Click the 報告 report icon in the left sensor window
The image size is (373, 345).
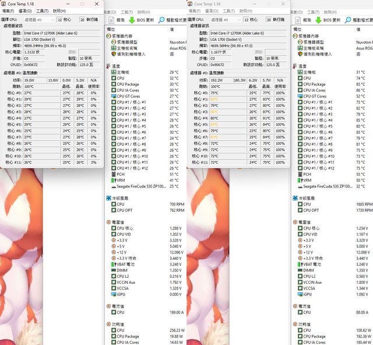[110, 19]
